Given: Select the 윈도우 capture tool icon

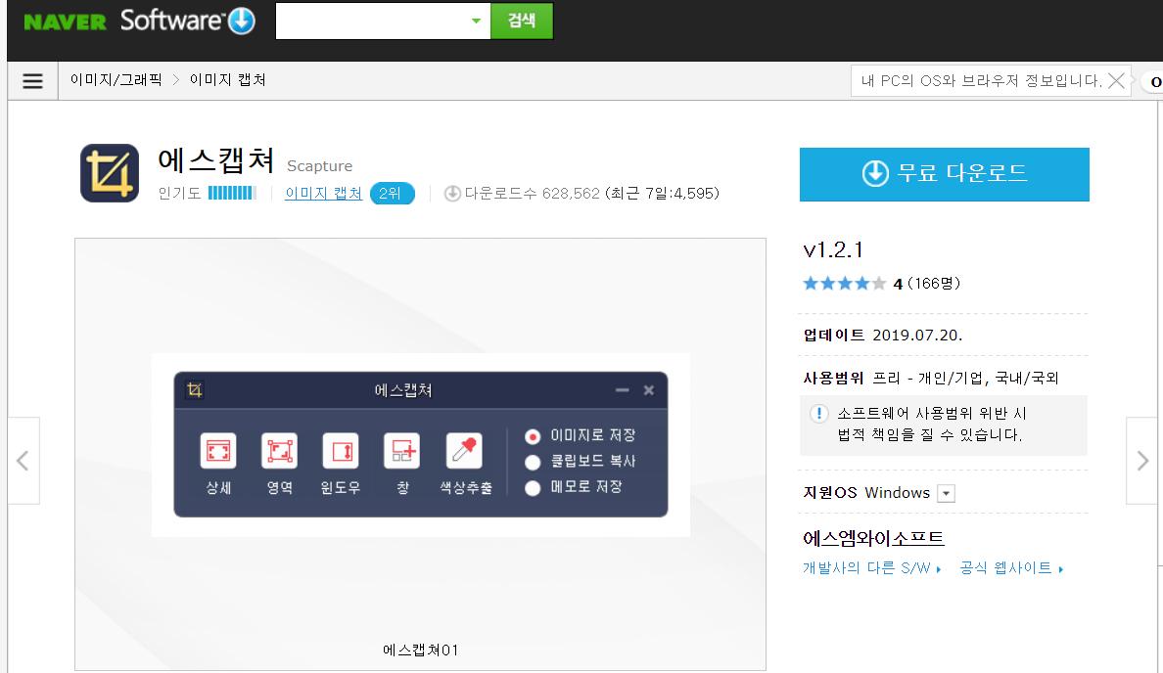Looking at the screenshot, I should (x=342, y=451).
